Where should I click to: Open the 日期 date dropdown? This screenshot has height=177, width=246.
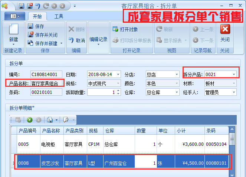pyautogui.click(x=118, y=75)
